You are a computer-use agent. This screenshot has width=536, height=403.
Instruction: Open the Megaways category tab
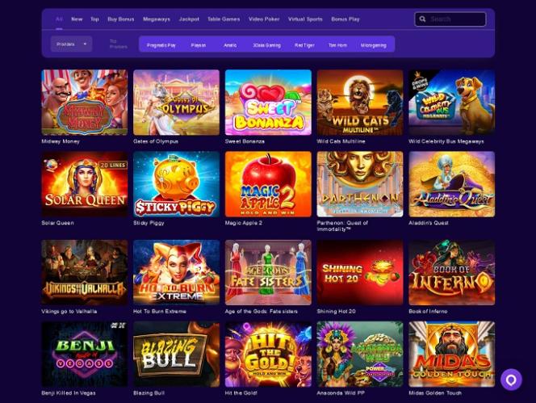[x=157, y=19]
